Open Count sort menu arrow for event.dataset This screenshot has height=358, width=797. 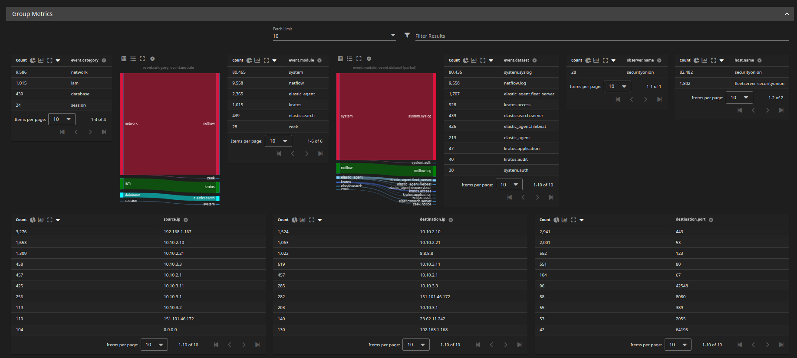pyautogui.click(x=491, y=61)
